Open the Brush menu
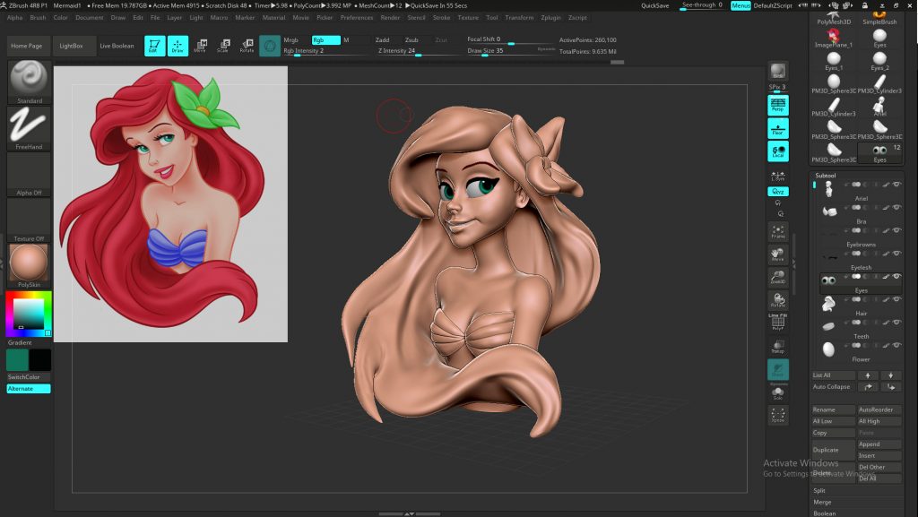 tap(38, 18)
